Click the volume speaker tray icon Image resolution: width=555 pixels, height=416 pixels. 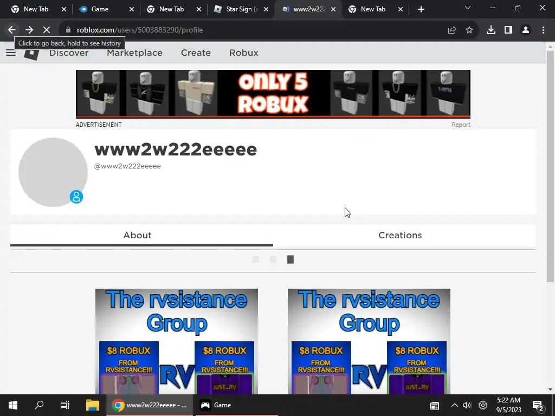tap(467, 405)
